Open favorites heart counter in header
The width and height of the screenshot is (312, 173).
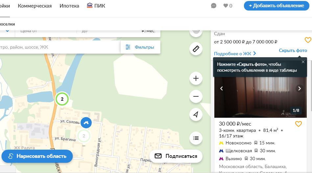coord(228,6)
